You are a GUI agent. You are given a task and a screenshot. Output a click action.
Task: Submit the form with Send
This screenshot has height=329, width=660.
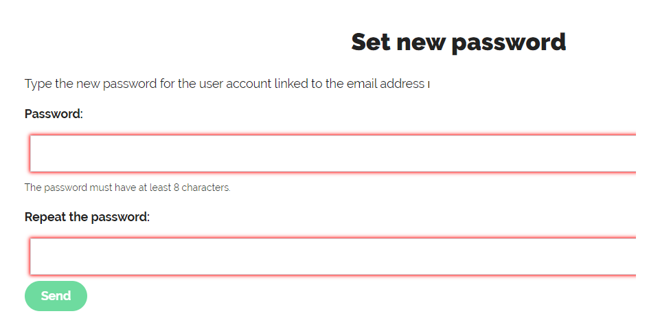click(x=56, y=296)
